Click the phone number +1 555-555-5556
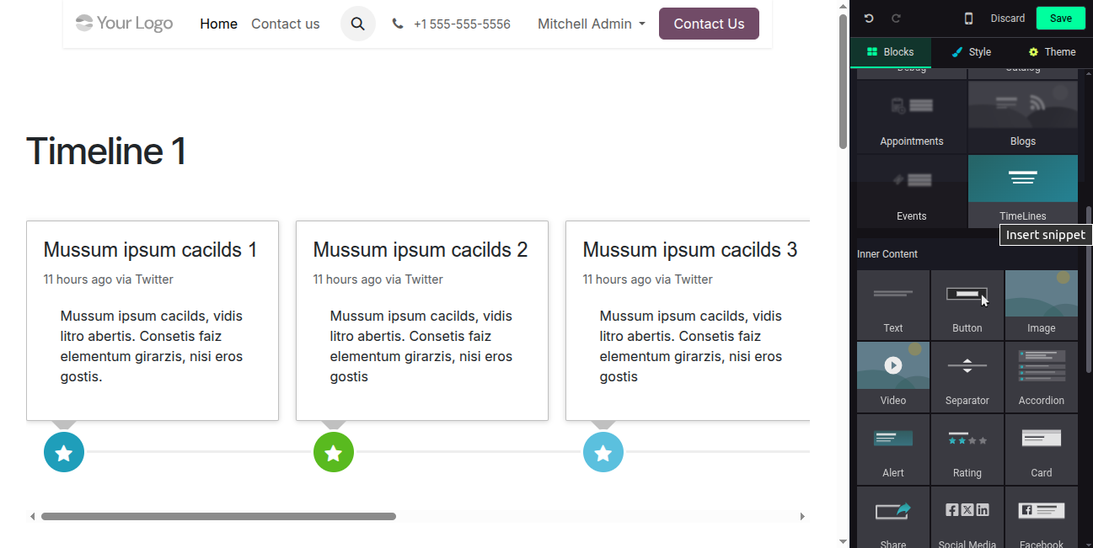Viewport: 1093px width, 548px height. 462,24
